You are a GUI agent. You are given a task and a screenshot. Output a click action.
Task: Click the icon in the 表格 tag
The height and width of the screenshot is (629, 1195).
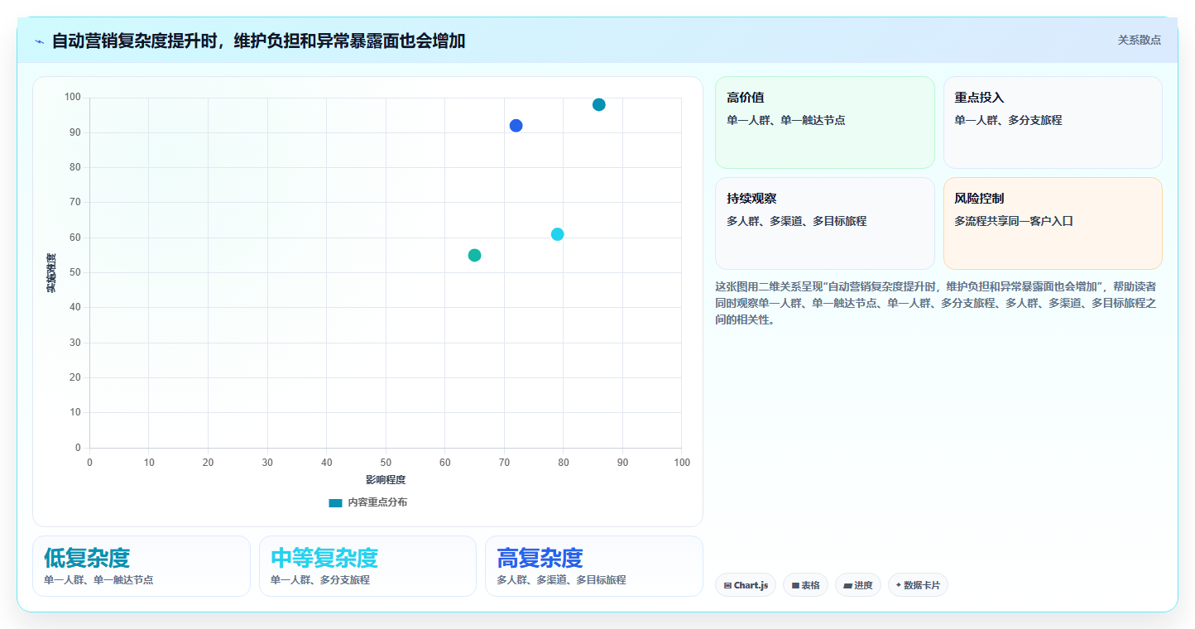795,585
